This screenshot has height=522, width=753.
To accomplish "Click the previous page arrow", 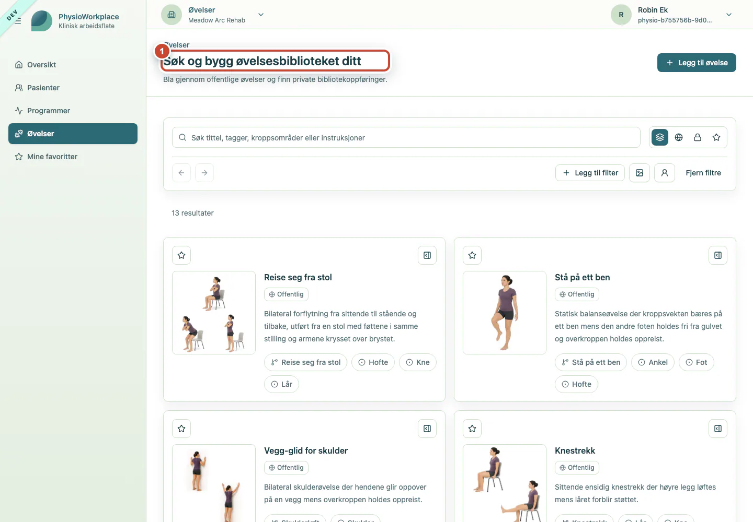I will [x=181, y=173].
